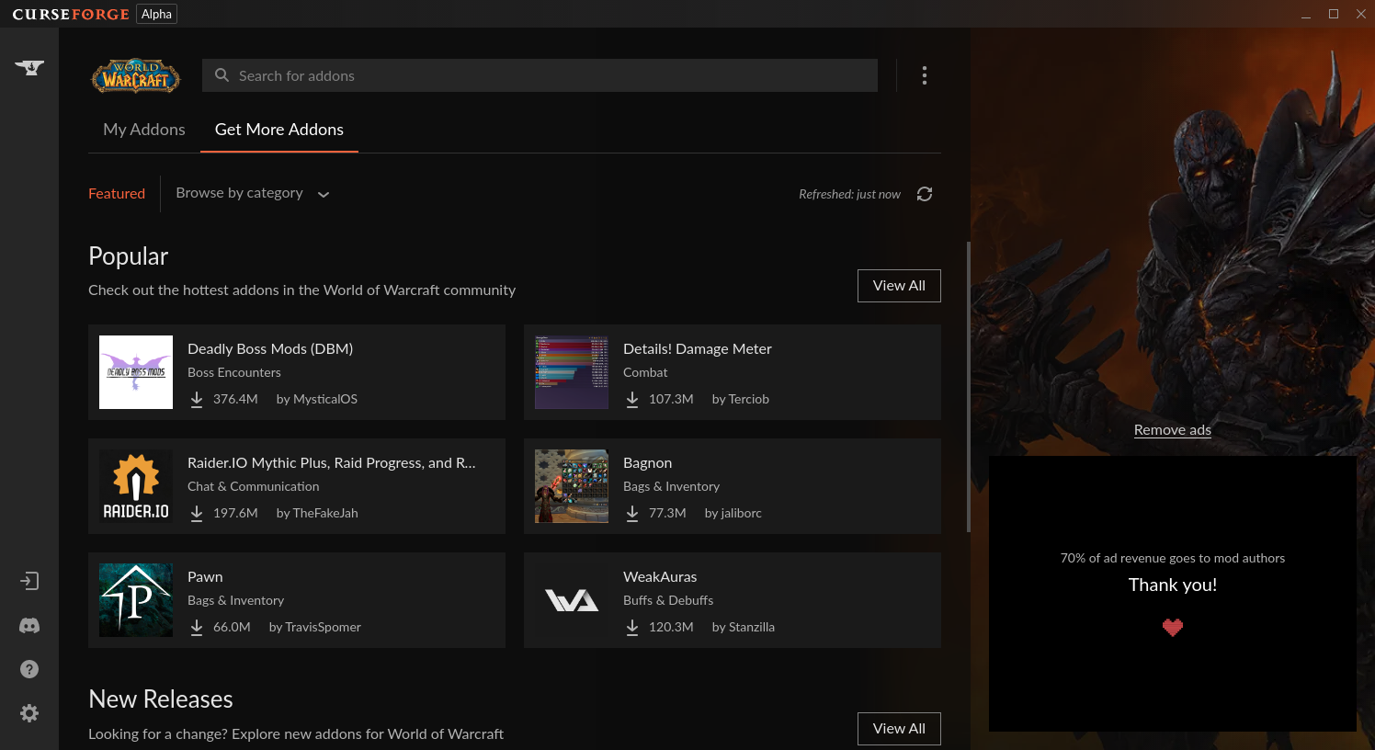Click the vertical scrollbar of addon list

968,386
